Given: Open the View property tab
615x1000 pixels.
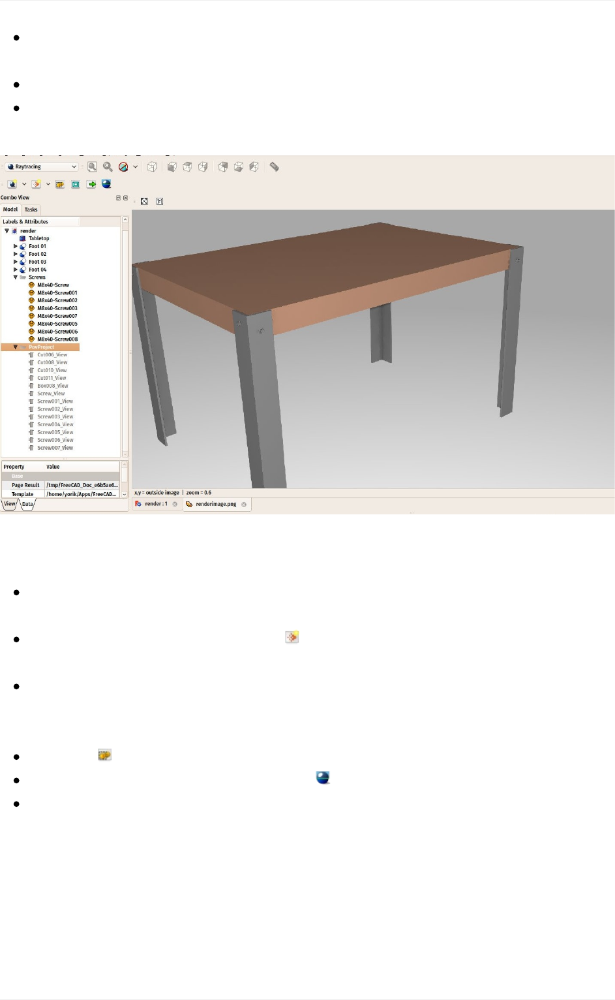Looking at the screenshot, I should coord(10,504).
